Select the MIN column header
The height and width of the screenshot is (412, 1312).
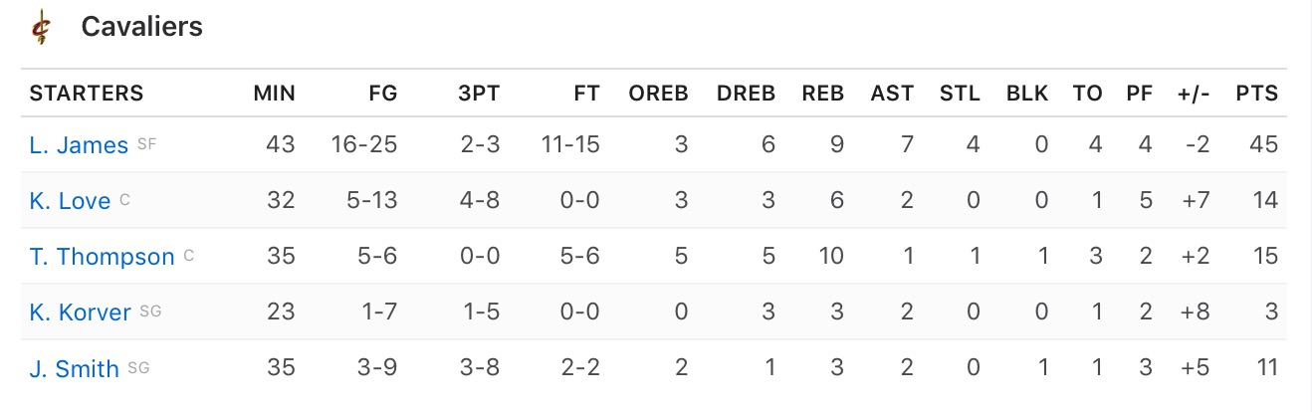tap(275, 94)
